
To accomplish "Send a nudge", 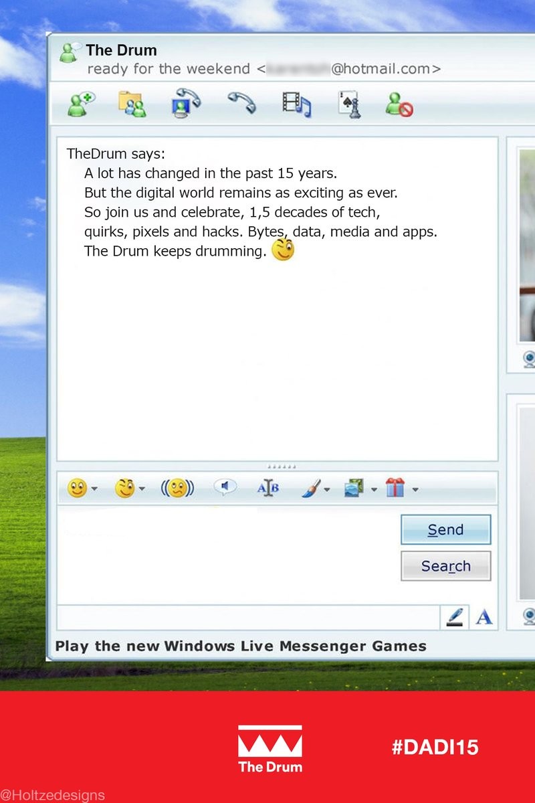I will (177, 489).
